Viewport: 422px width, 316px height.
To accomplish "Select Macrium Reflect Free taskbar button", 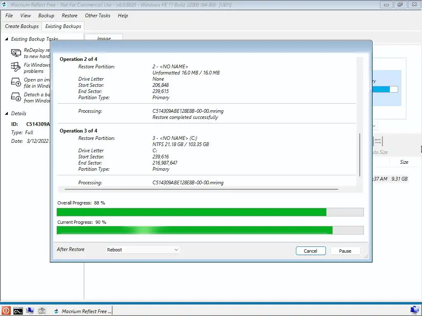I will (82, 311).
